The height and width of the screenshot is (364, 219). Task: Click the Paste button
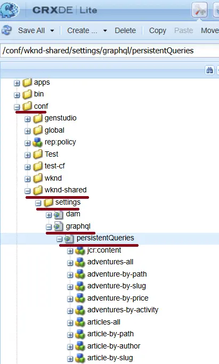tap(183, 30)
